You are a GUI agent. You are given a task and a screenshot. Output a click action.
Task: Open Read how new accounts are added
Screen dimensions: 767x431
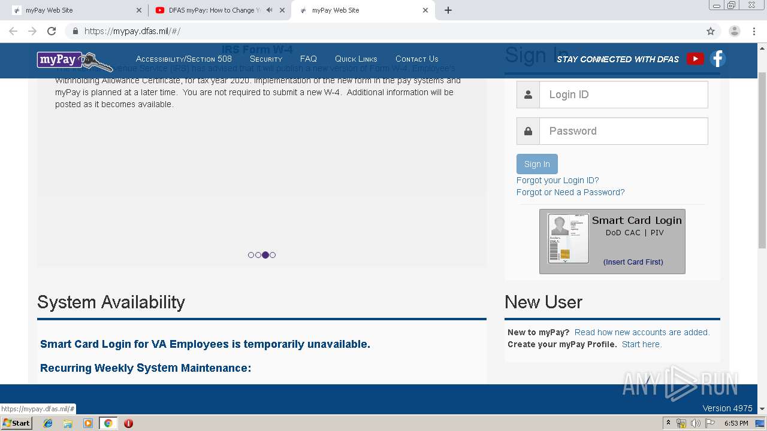(642, 332)
